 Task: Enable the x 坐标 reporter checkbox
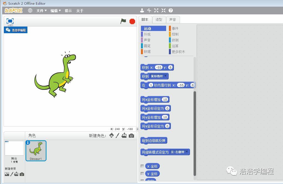142,166
